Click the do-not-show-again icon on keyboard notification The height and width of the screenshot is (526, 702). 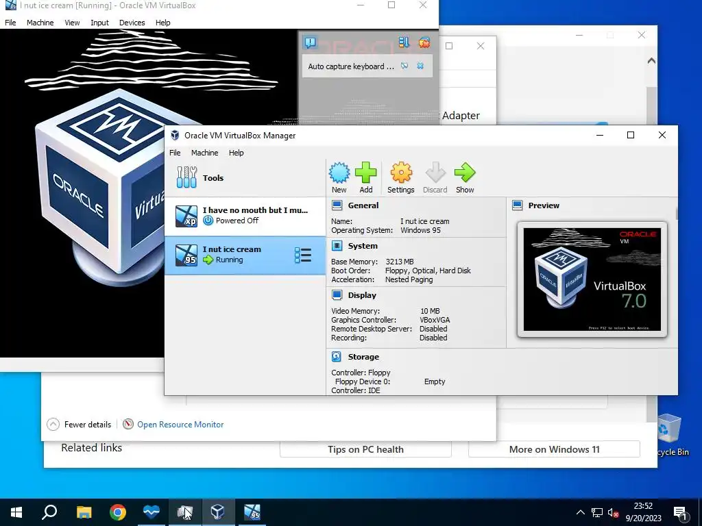point(404,66)
